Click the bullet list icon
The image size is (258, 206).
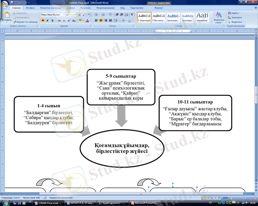[96, 15]
